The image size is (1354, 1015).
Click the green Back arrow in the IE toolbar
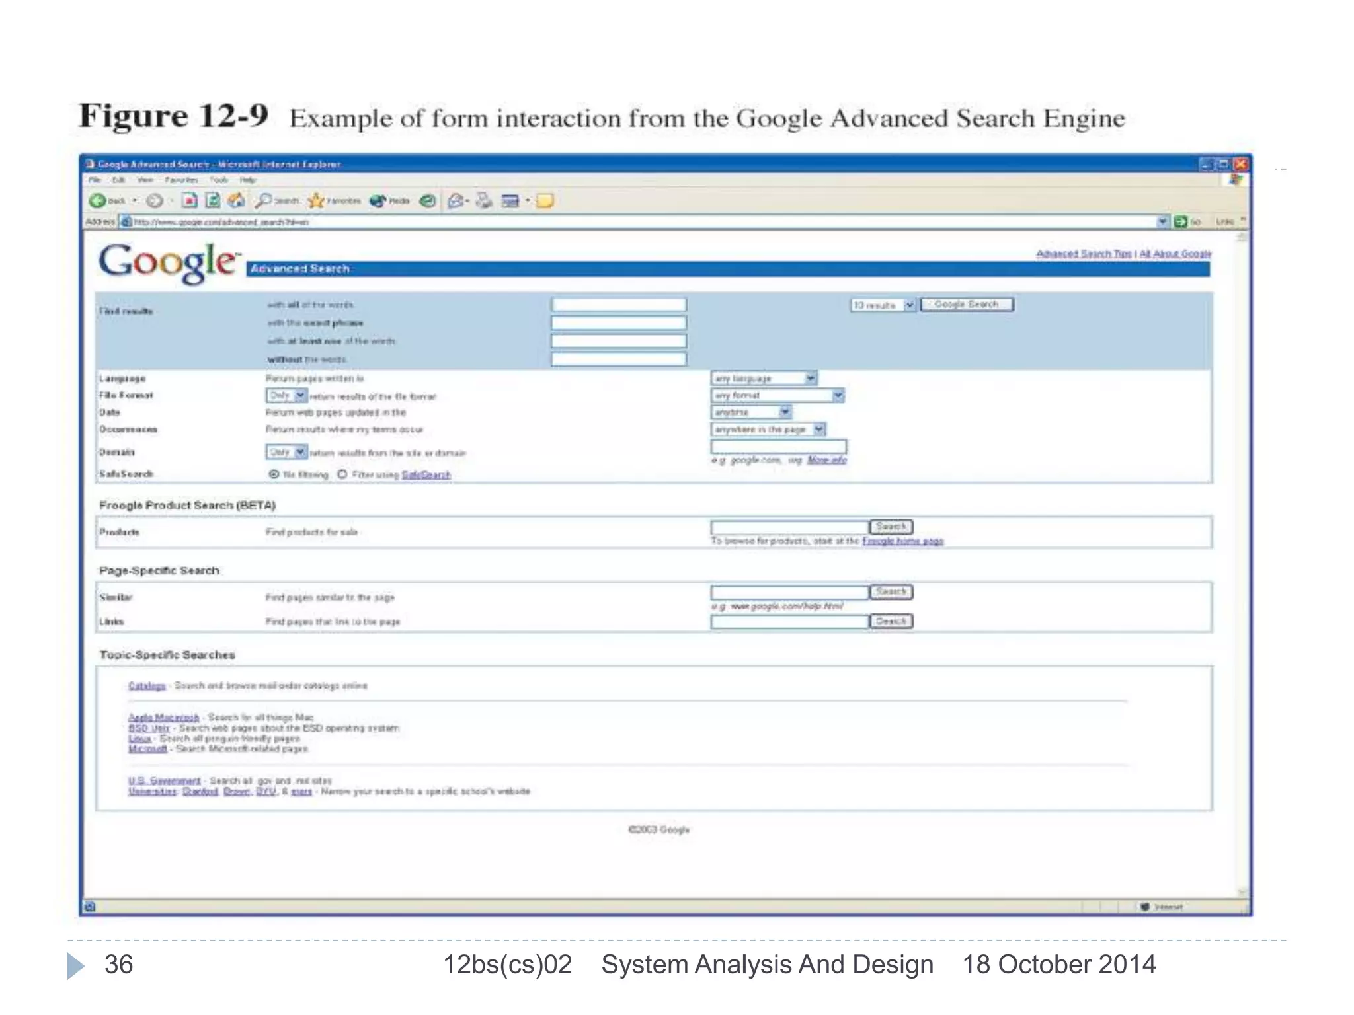[x=98, y=200]
